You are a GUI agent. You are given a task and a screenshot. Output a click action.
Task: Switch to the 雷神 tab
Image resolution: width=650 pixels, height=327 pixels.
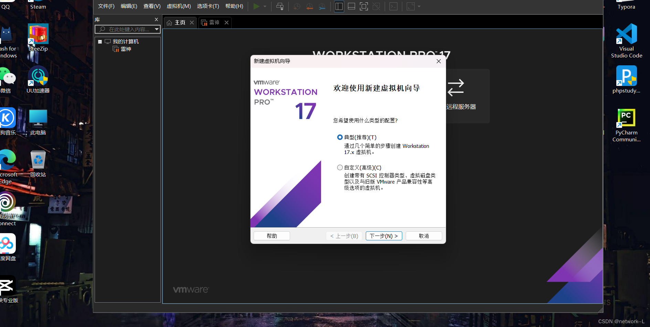tap(214, 22)
